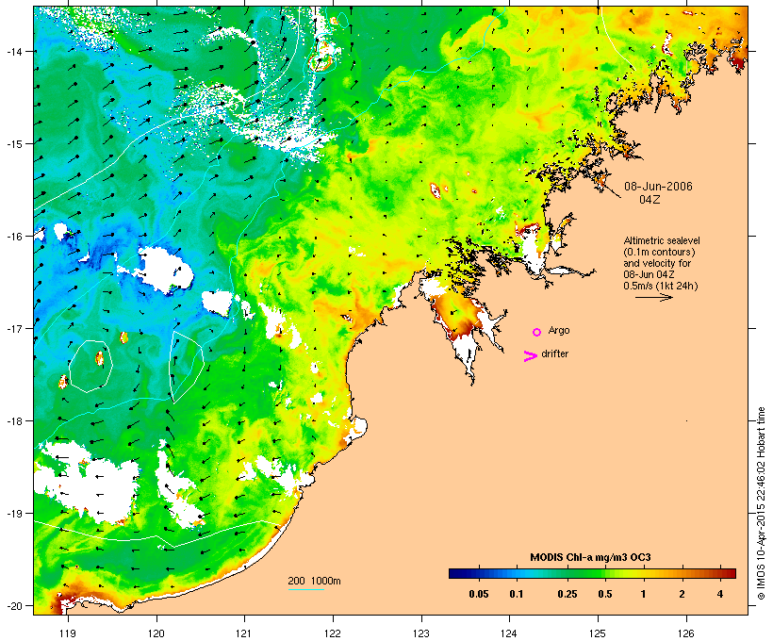Click the colorbar value 0.5

point(605,594)
